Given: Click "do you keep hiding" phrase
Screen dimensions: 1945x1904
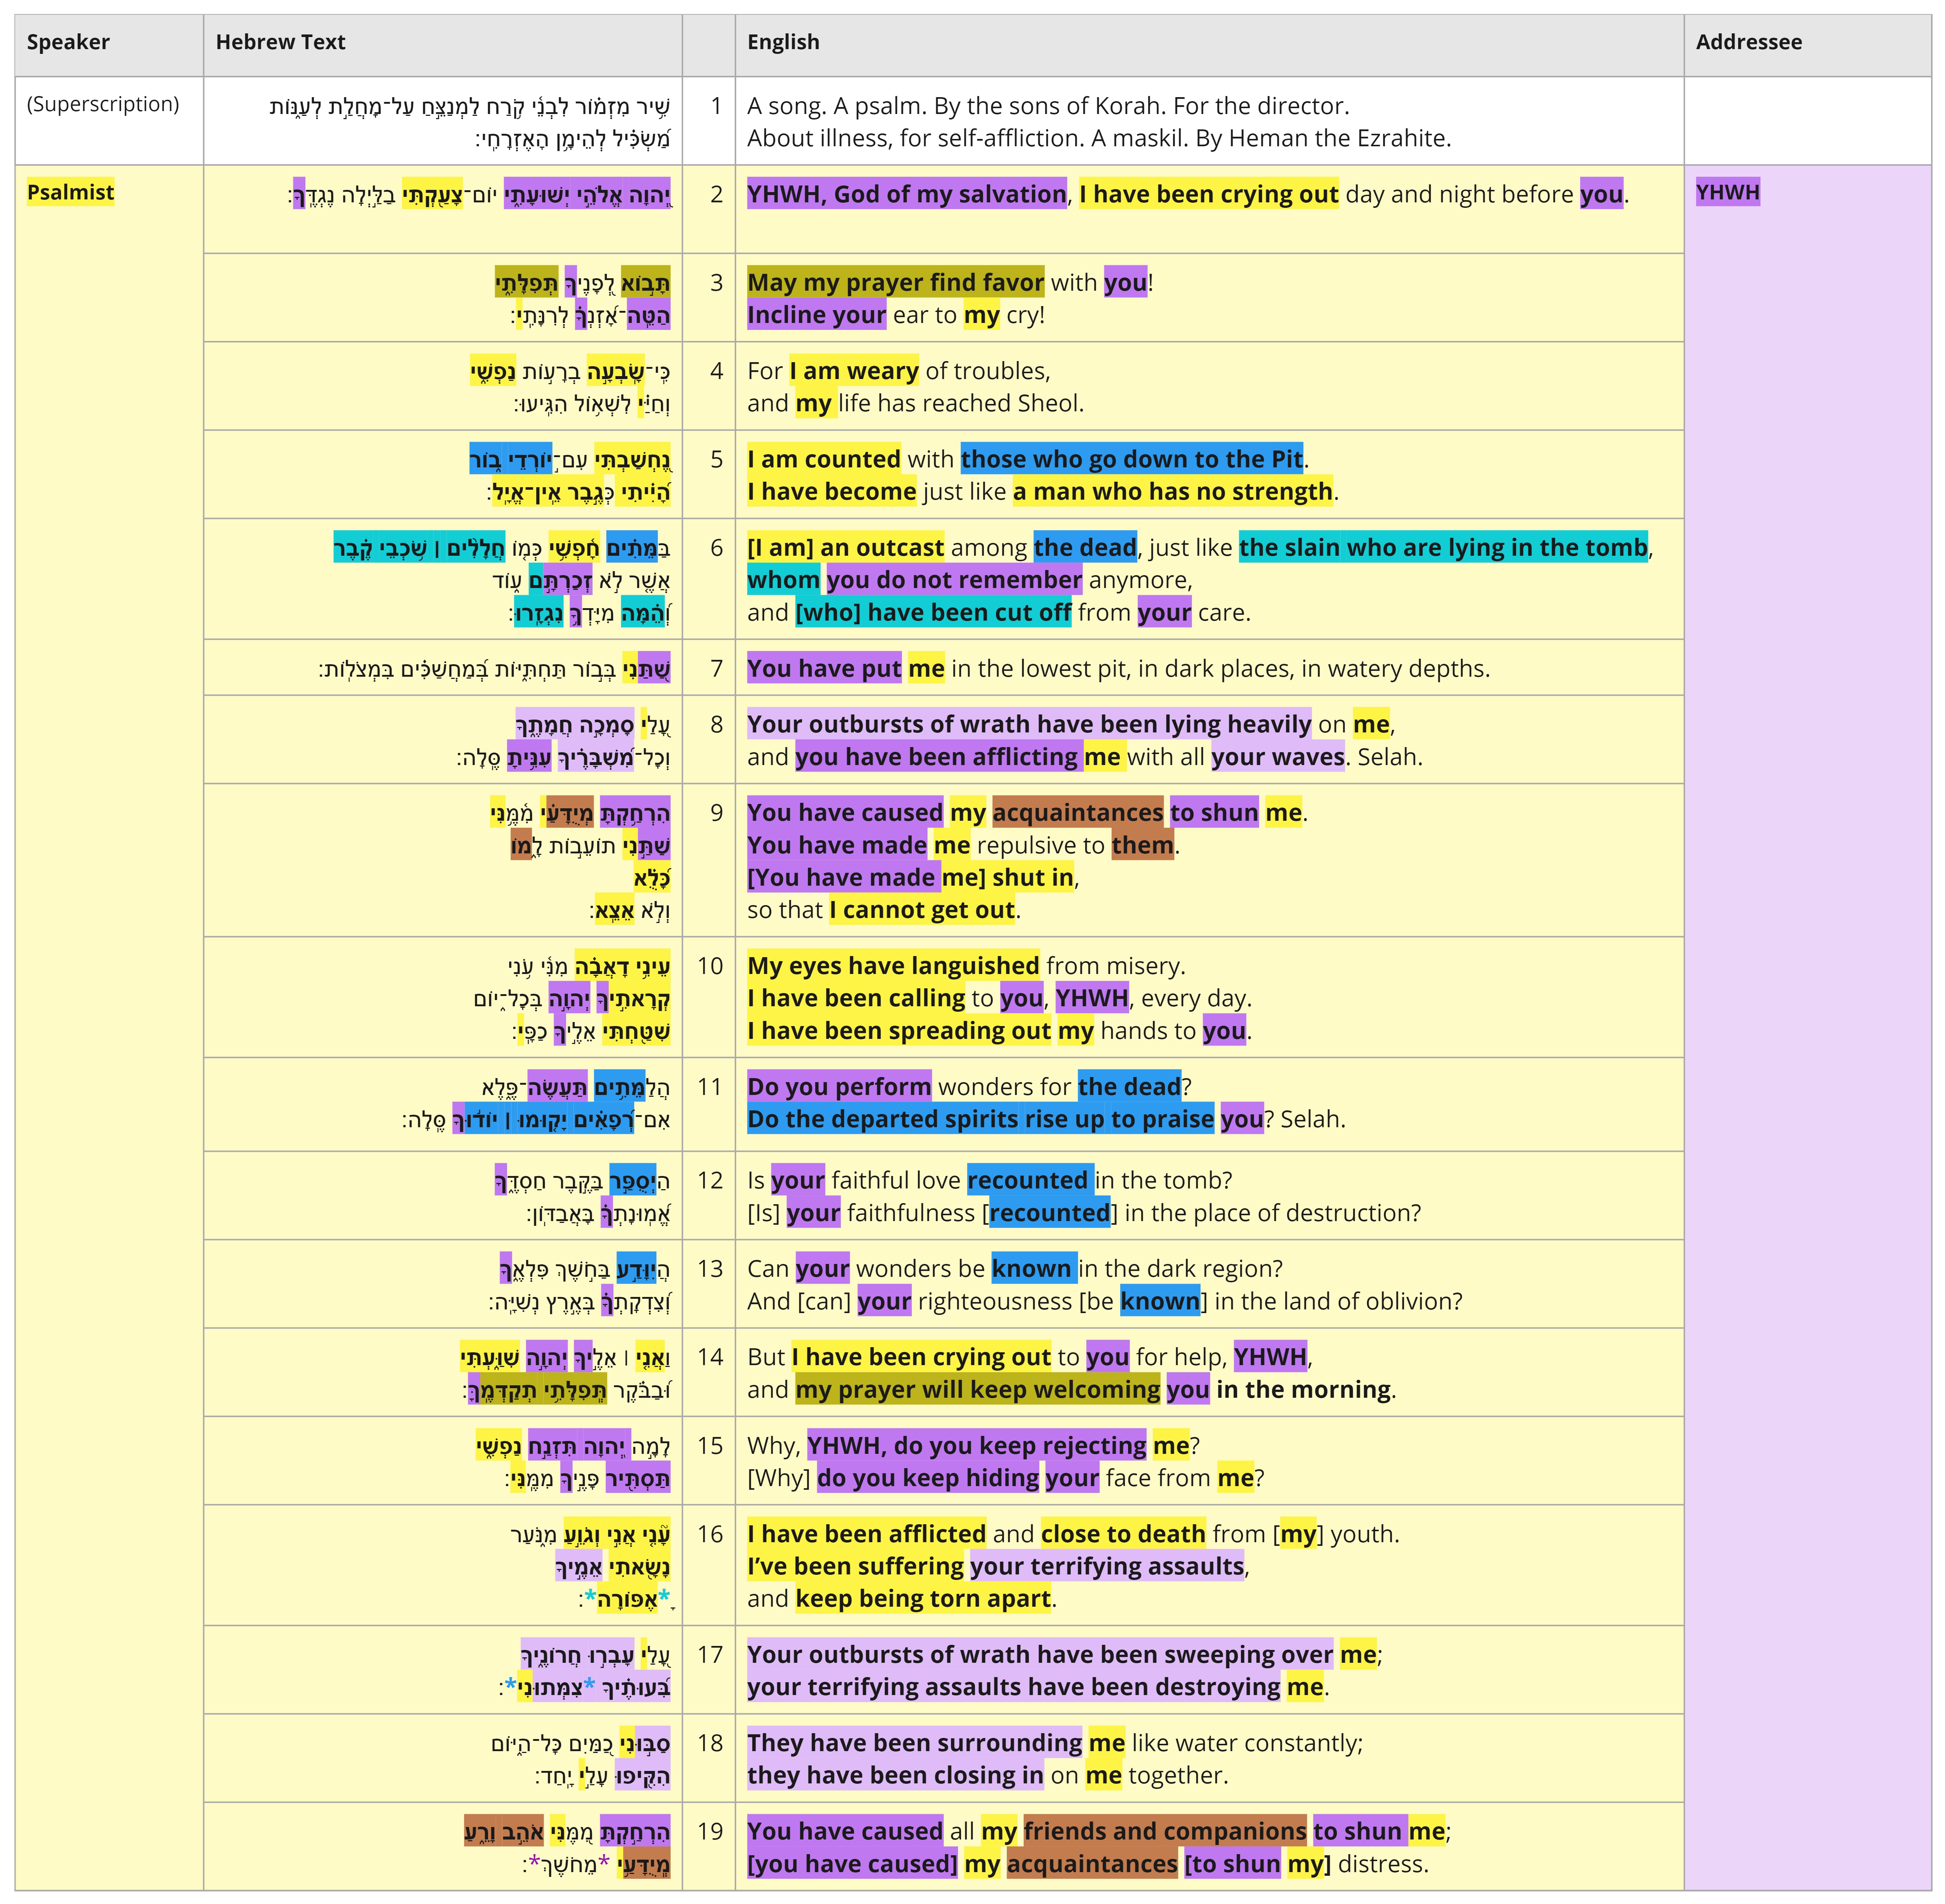Looking at the screenshot, I should click(928, 1478).
